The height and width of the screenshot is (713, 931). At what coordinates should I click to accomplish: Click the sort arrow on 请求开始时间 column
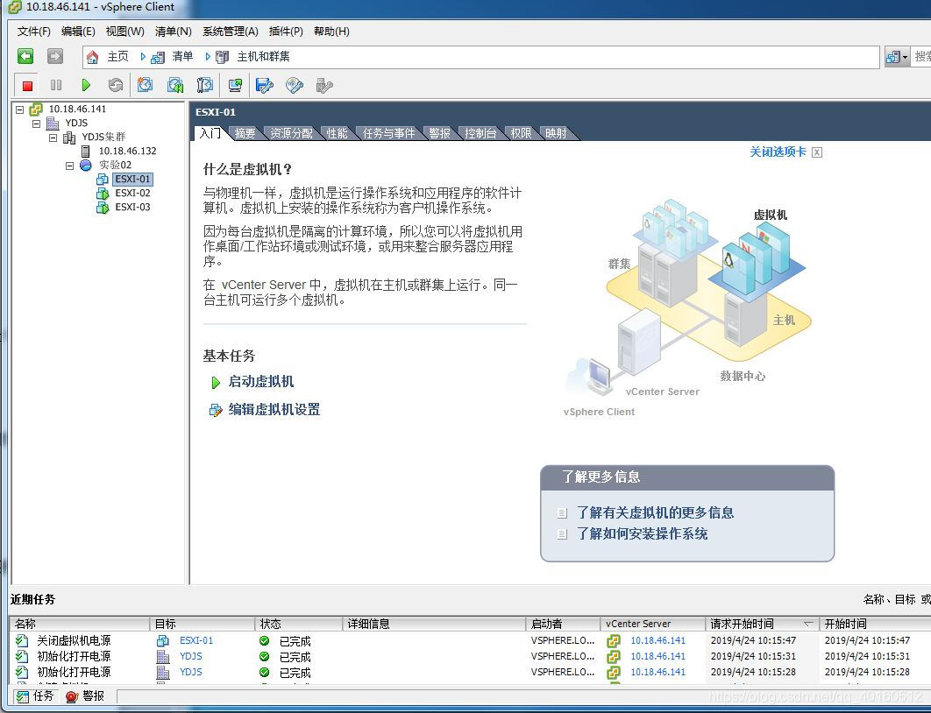coord(807,624)
